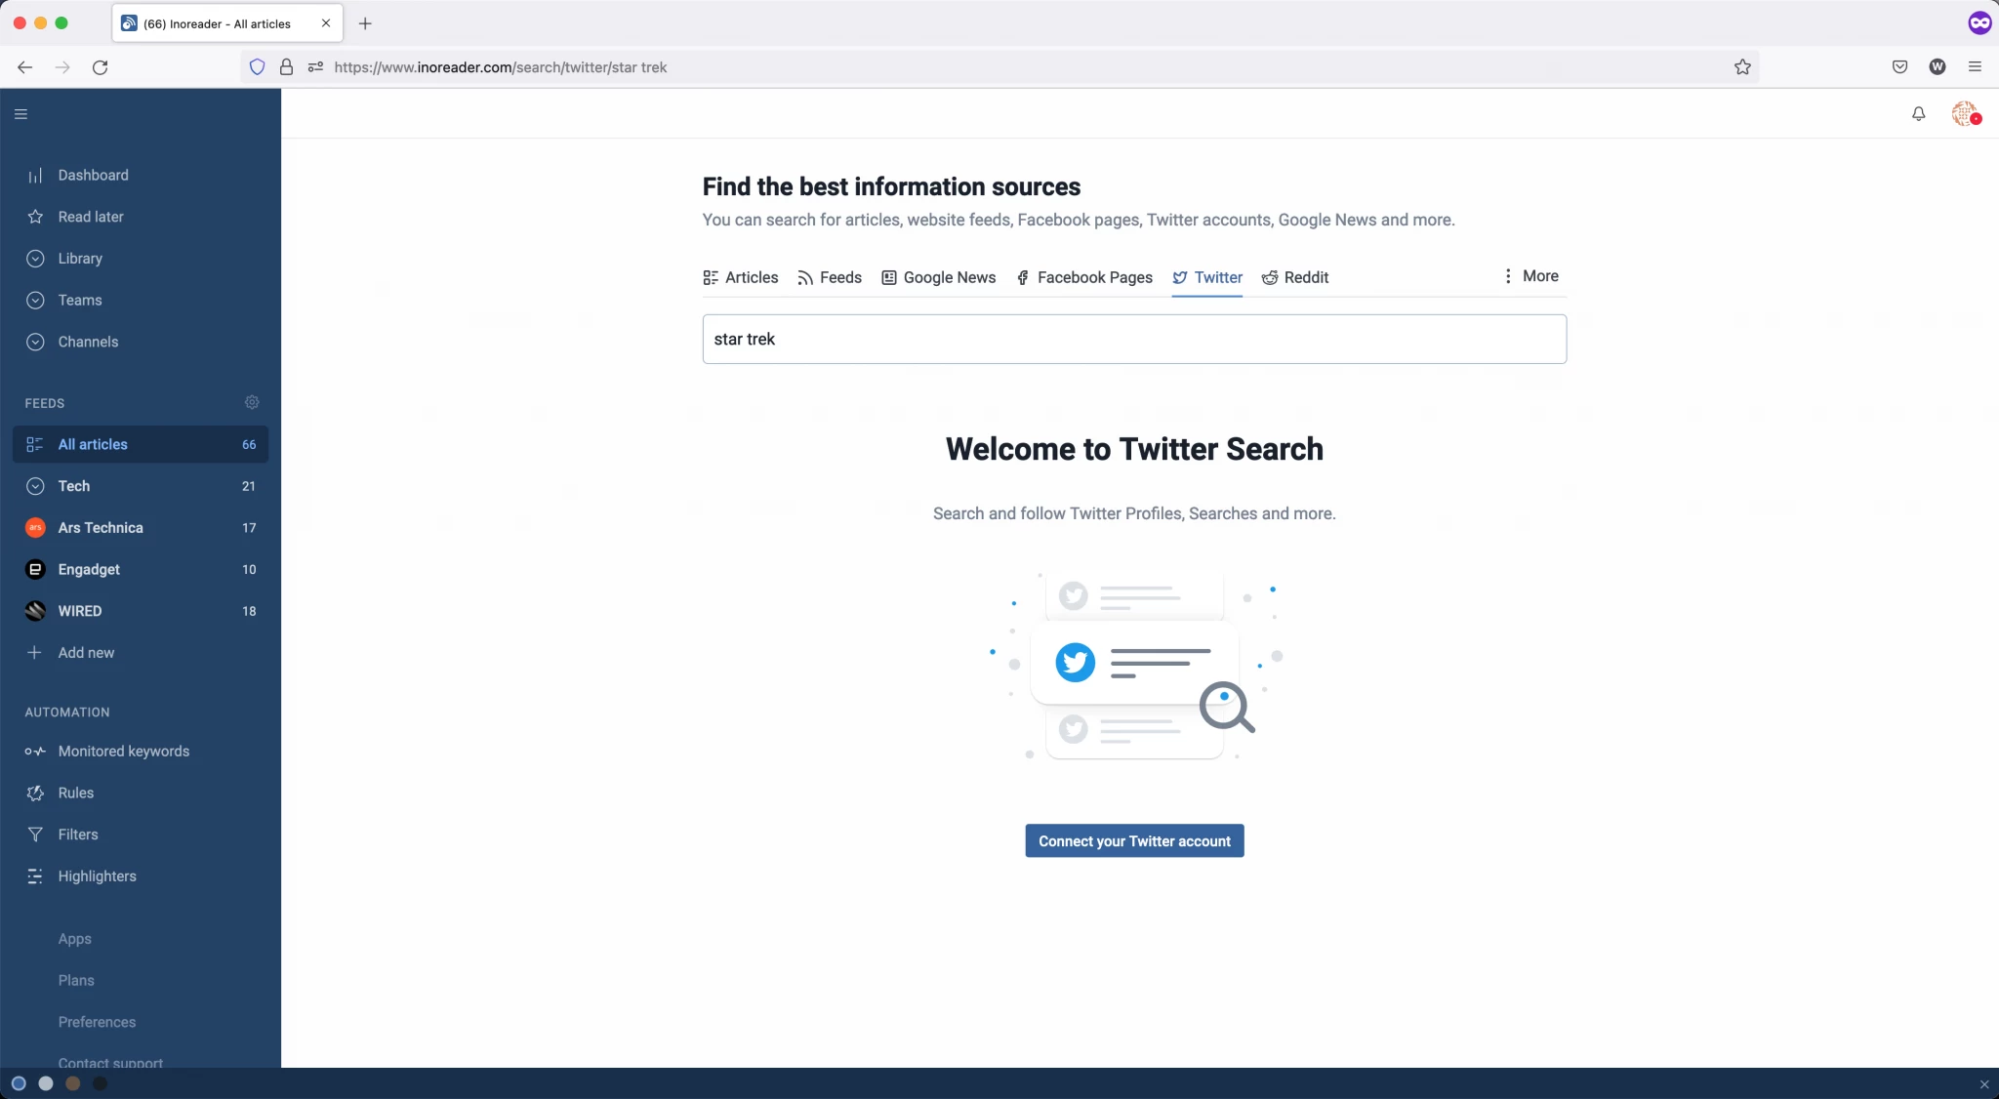The image size is (1999, 1099).
Task: Open the Dashboard section
Action: 93,176
